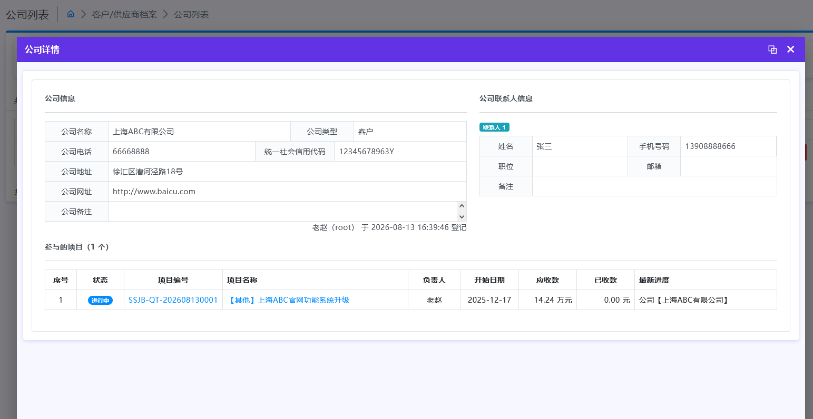Click credit code 12345678963Y
The height and width of the screenshot is (419, 813).
[x=366, y=152]
